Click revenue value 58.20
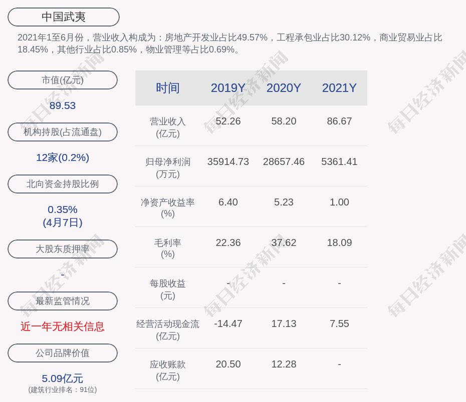466x402 pixels. click(284, 121)
